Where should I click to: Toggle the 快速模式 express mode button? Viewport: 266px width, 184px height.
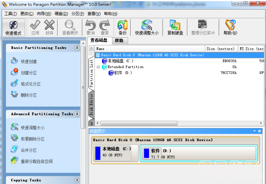(x=13, y=27)
